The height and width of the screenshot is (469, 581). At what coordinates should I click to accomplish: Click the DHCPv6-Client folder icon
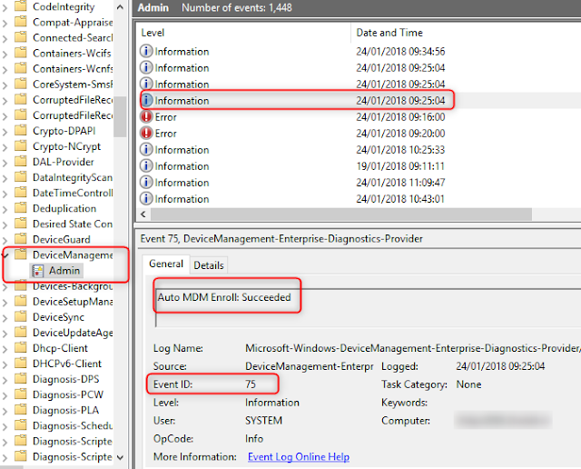click(21, 364)
